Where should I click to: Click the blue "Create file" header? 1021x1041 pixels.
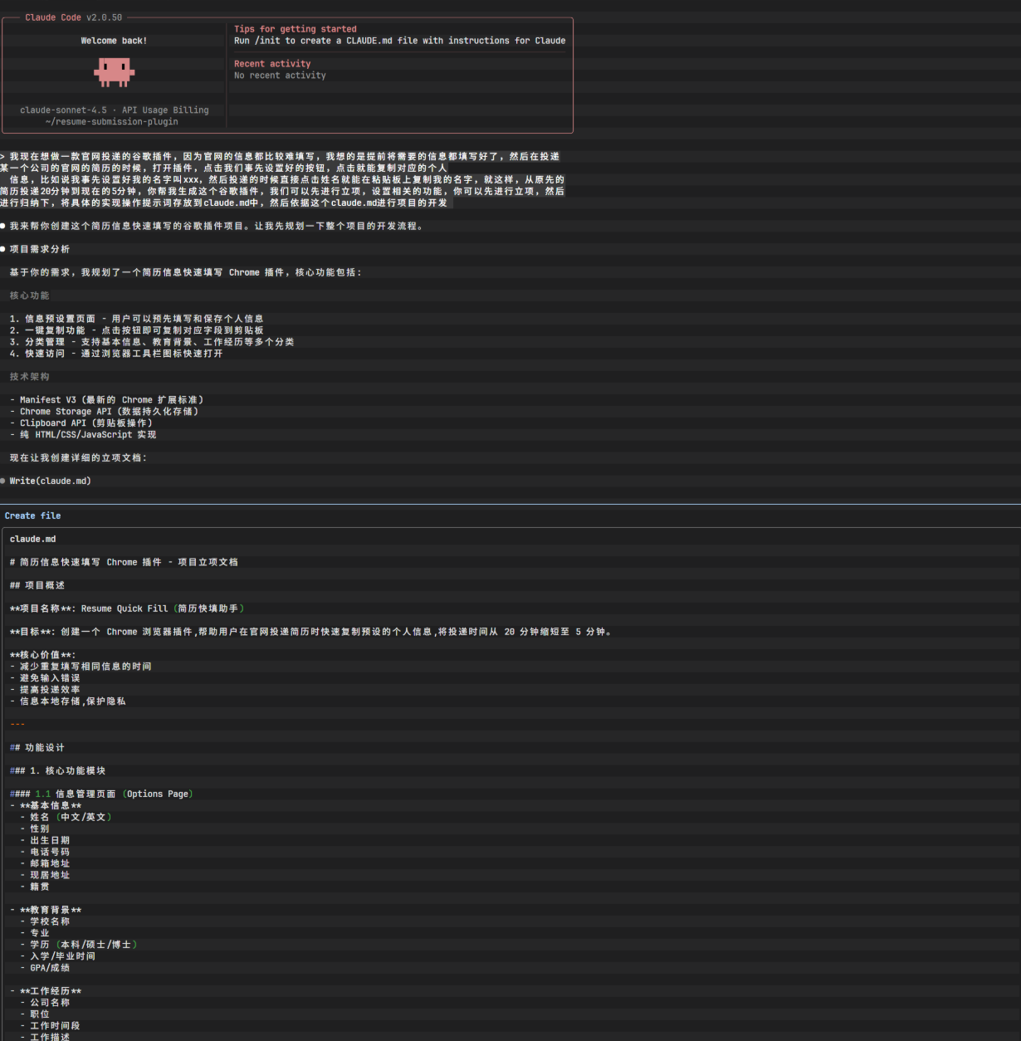32,516
